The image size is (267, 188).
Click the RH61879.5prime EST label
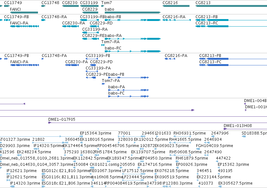(192, 159)
